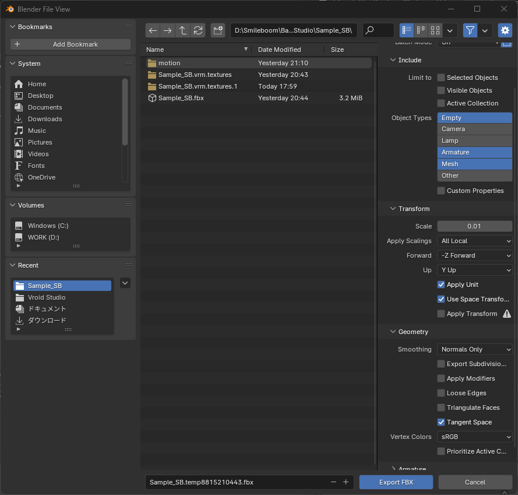Adjust the Scale value field
Screen dimensions: 518x495
pos(474,226)
